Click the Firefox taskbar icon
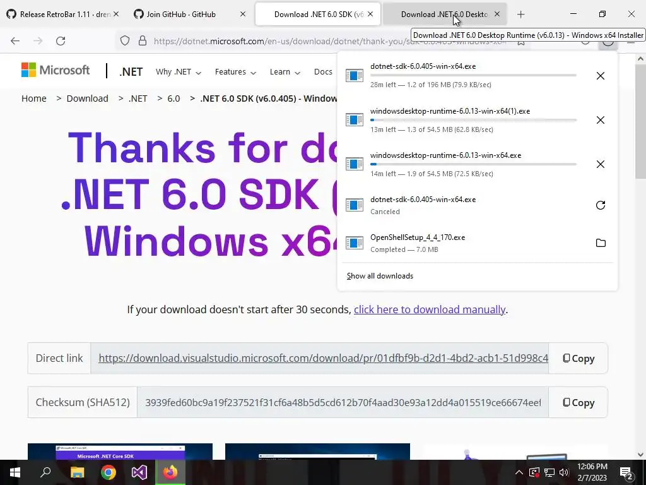 pyautogui.click(x=170, y=472)
